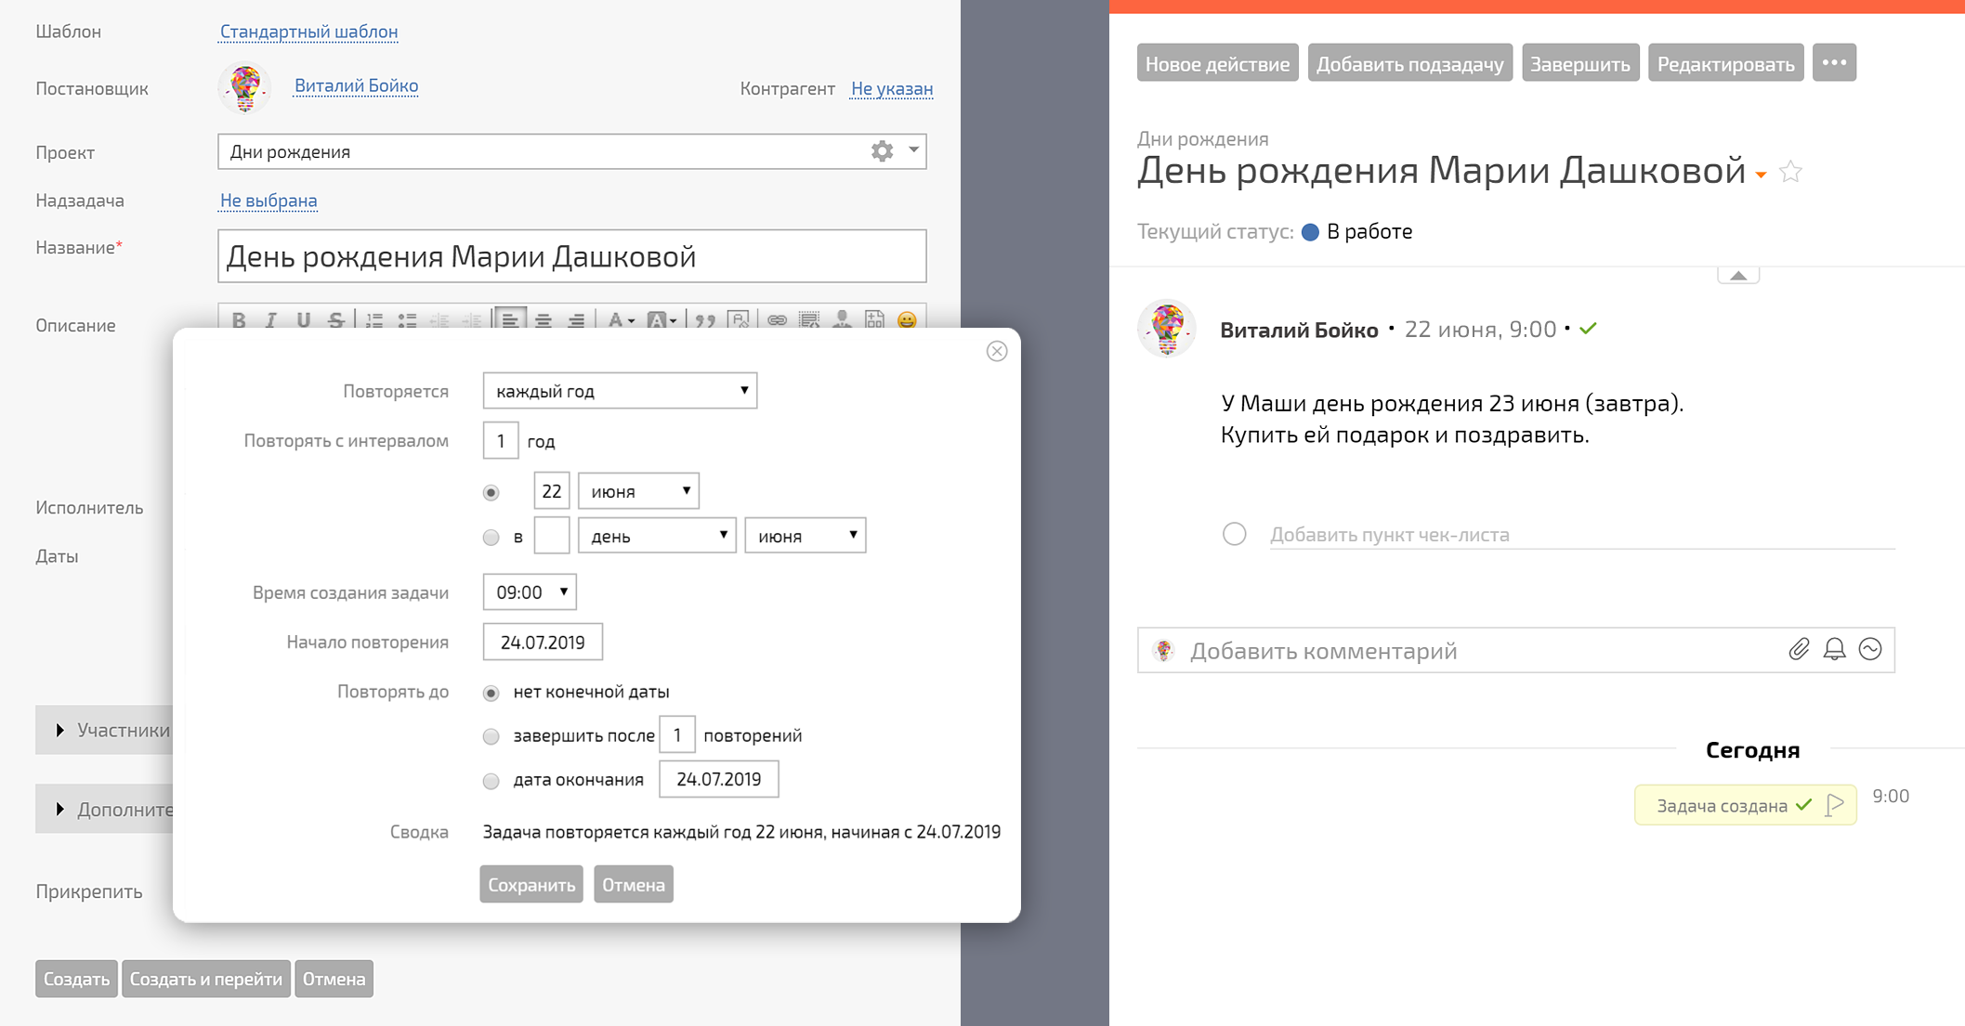
Task: Select the italic formatting icon
Action: click(x=271, y=320)
